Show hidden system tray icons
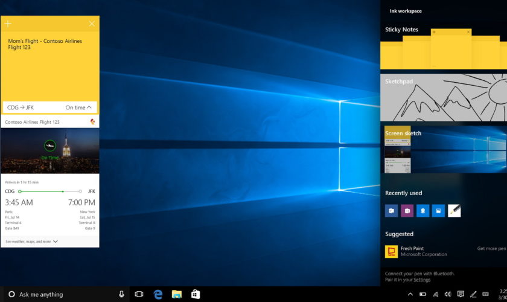Image resolution: width=507 pixels, height=302 pixels. tap(410, 294)
